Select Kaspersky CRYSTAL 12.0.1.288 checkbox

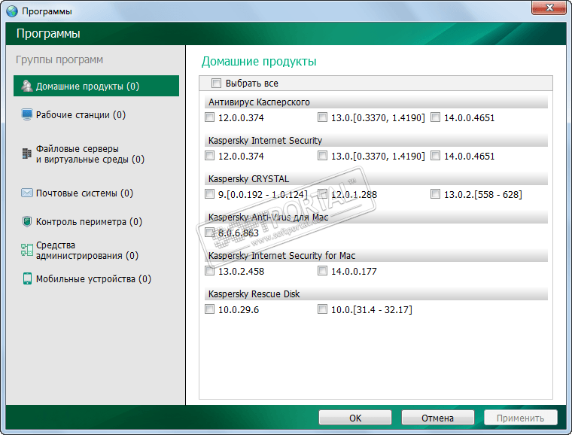pyautogui.click(x=322, y=194)
